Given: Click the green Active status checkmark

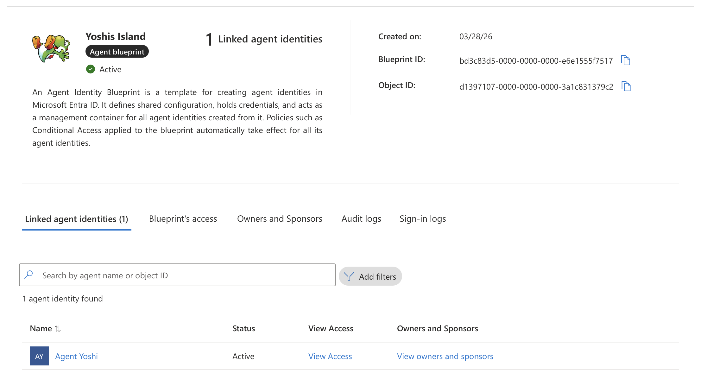Looking at the screenshot, I should tap(91, 69).
